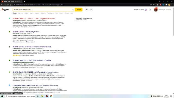
Task: Open the Yandex user avatar
Action: click(x=156, y=10)
